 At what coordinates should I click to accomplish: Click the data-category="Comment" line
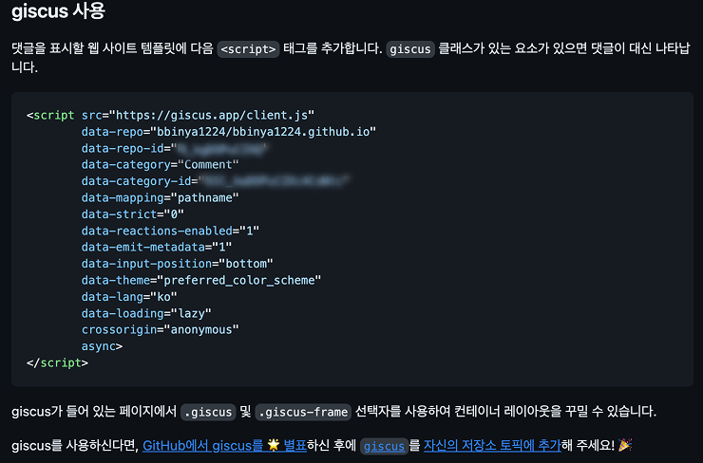(160, 165)
